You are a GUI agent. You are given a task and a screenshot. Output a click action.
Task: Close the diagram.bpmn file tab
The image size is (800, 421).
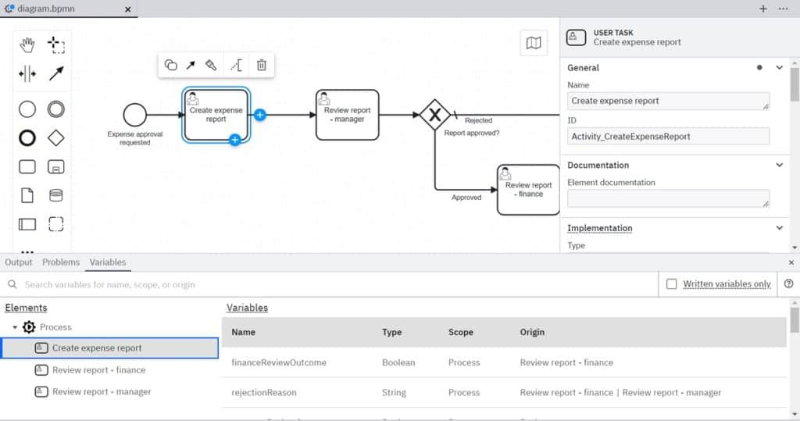[128, 9]
